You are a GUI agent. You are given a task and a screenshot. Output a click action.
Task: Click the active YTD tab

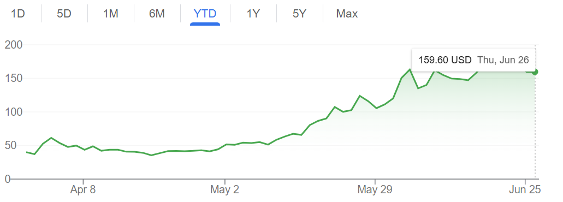coord(205,14)
